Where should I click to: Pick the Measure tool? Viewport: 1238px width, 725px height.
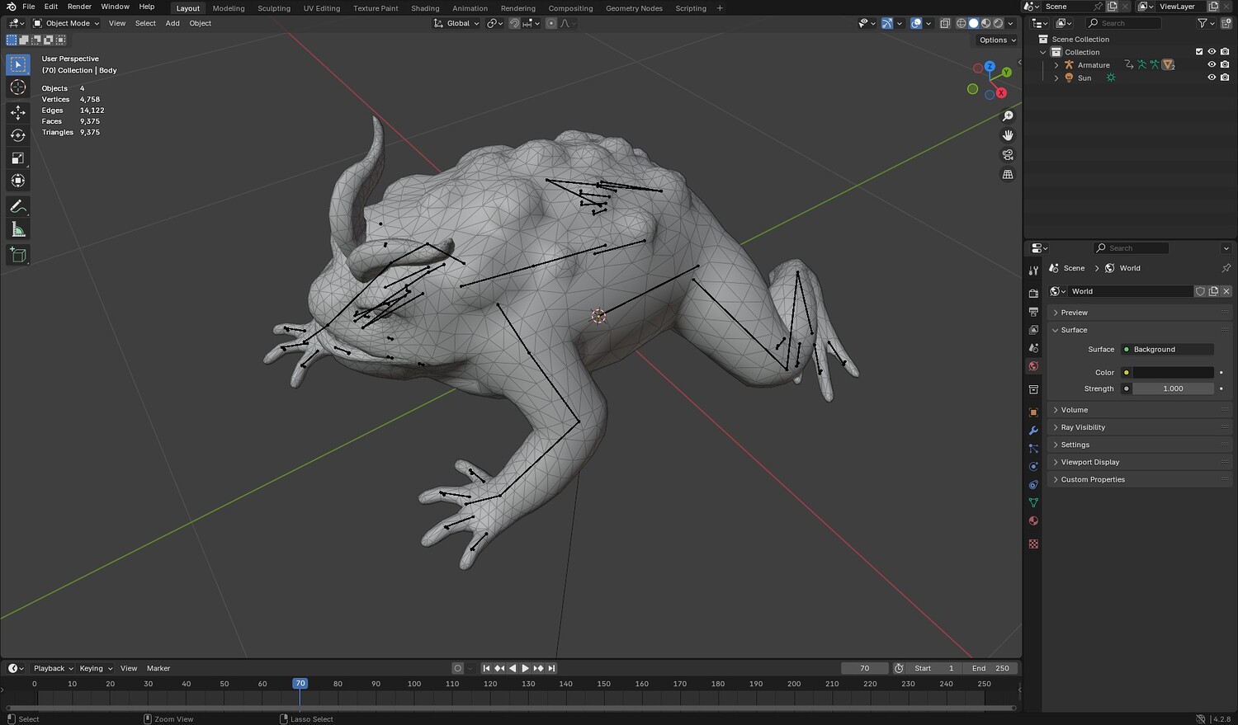17,230
